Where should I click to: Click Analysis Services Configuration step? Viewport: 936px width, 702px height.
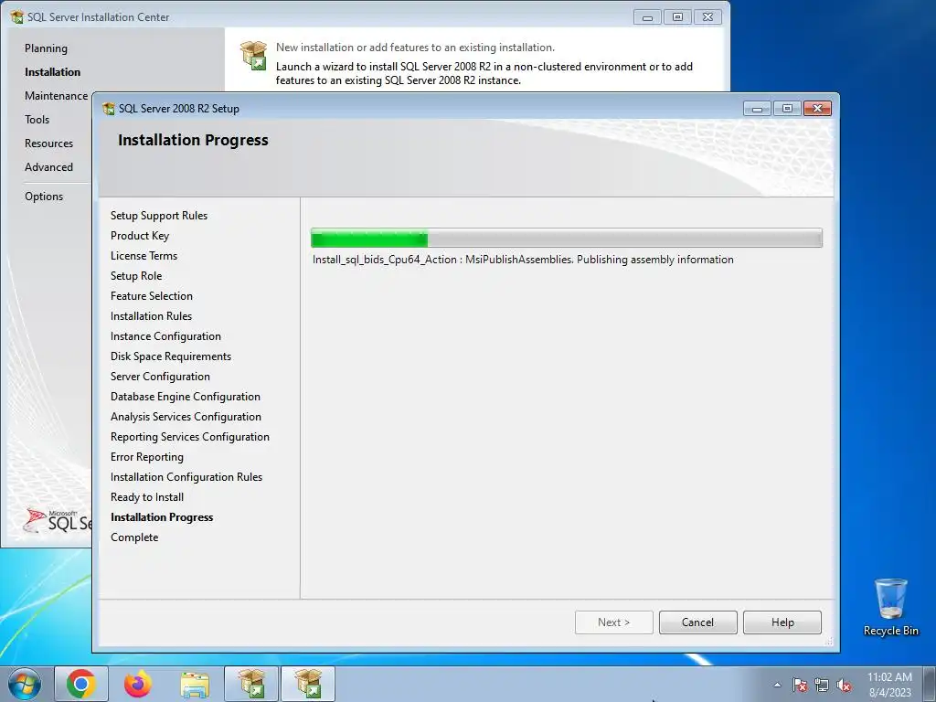click(x=186, y=417)
